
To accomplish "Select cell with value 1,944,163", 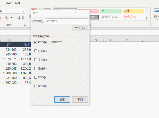I will [x=10, y=50].
